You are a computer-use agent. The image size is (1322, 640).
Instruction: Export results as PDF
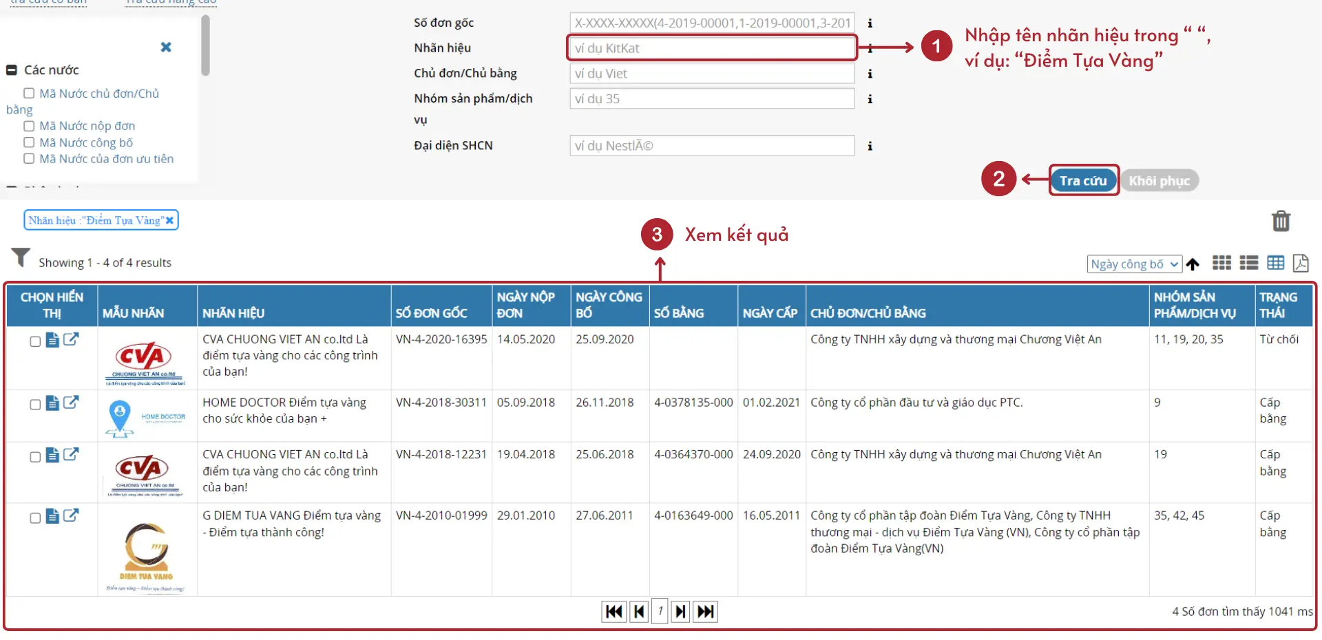(x=1301, y=263)
